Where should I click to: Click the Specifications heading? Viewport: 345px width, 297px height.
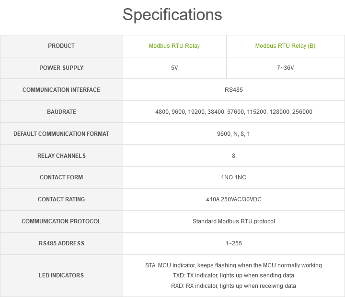(x=172, y=14)
